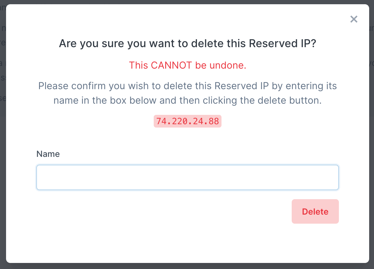Screen dimensions: 374x269
Task: Close the delete confirmation dialog with X
Action: (354, 19)
